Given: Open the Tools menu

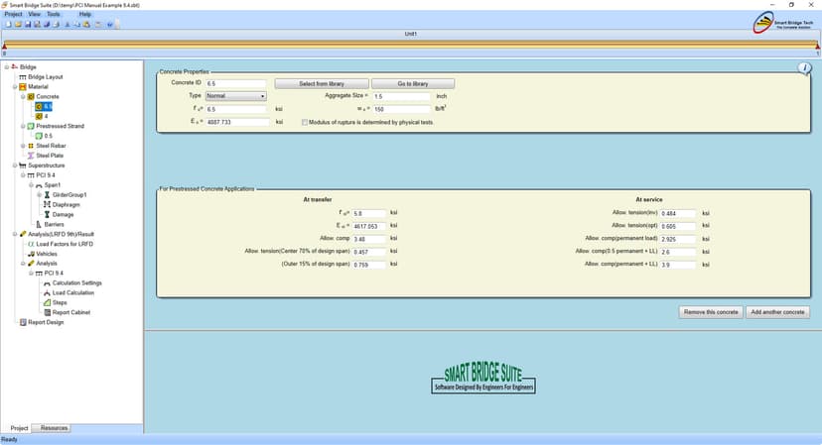Looking at the screenshot, I should (54, 14).
